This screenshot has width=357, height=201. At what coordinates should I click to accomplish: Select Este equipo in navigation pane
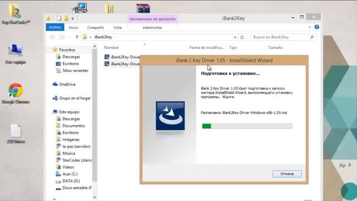pos(69,112)
